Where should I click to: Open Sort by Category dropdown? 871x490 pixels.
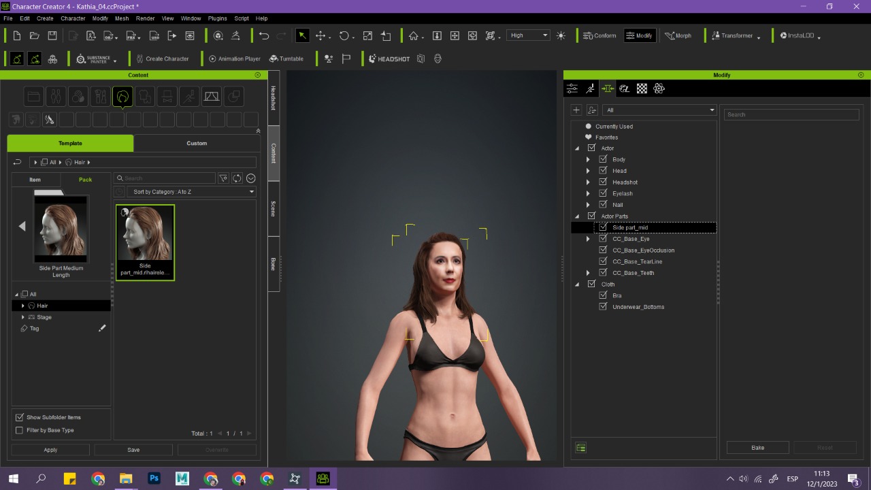point(191,192)
